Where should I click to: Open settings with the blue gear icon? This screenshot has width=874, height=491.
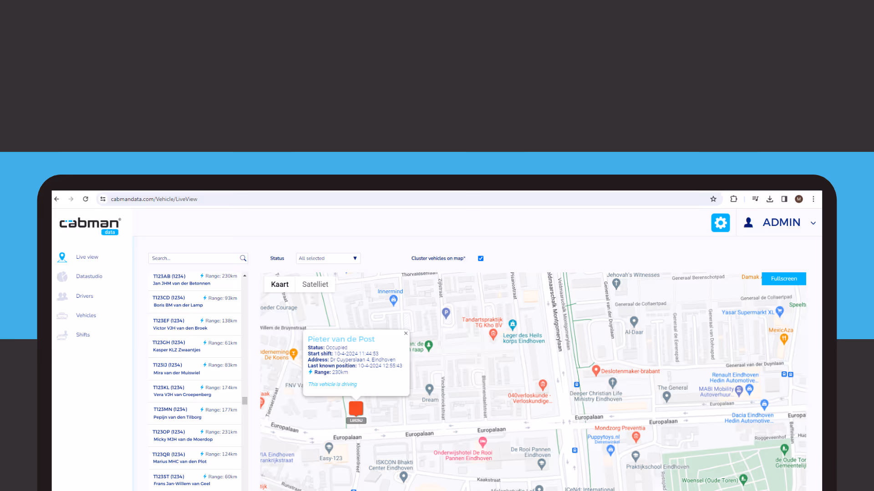720,223
